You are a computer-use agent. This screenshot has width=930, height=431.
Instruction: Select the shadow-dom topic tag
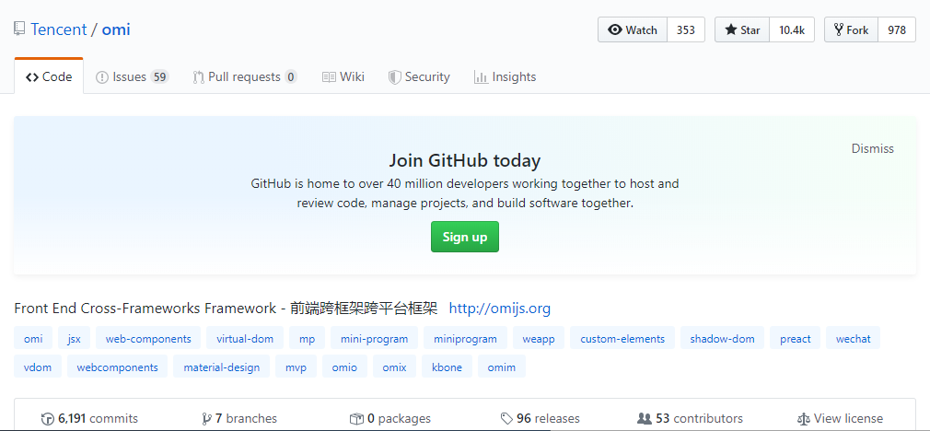pos(723,339)
